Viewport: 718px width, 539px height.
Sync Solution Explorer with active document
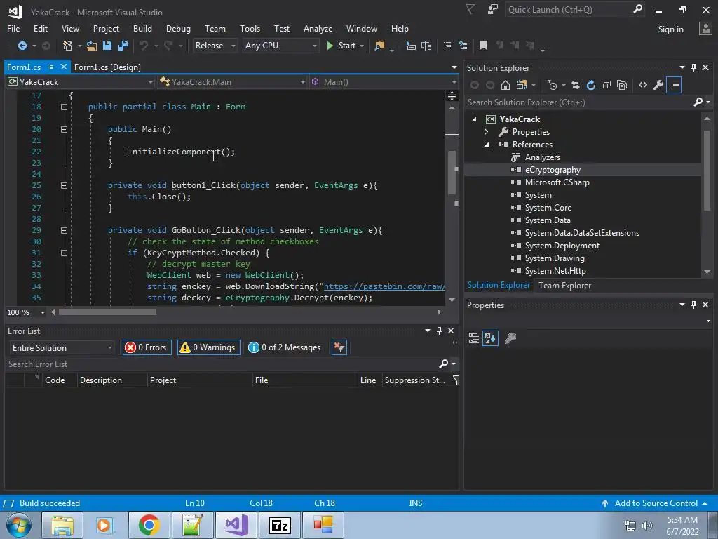tap(576, 85)
